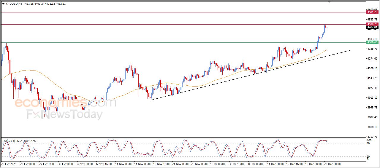Click the red 4500.79 price label
The width and height of the screenshot is (380, 168).
point(372,24)
